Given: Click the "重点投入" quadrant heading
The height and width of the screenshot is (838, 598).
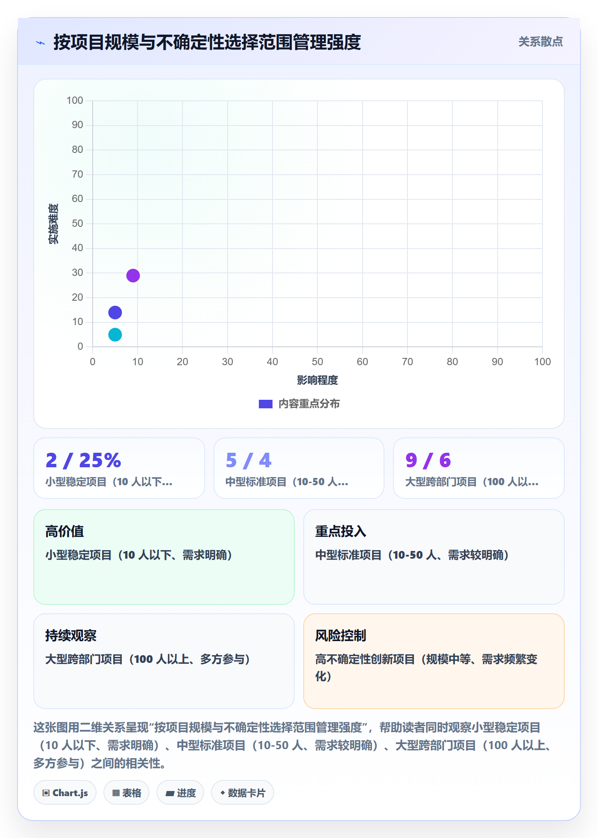Looking at the screenshot, I should 341,532.
